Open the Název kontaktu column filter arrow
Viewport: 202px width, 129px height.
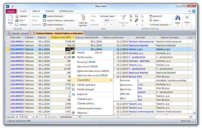pyautogui.click(x=186, y=38)
